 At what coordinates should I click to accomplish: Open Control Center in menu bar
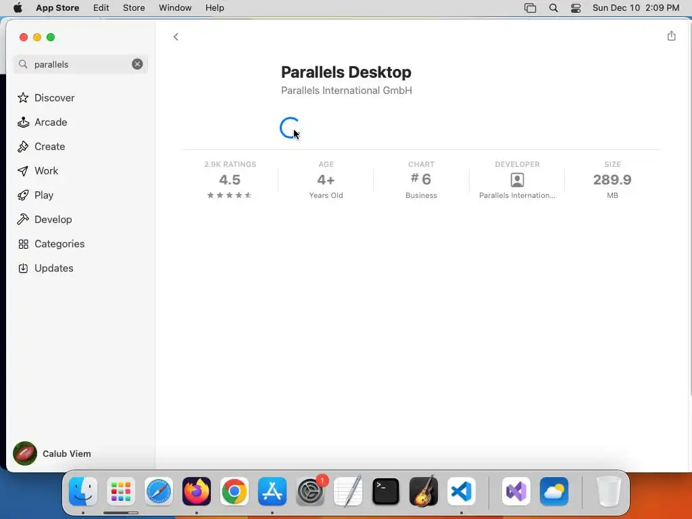(x=576, y=7)
